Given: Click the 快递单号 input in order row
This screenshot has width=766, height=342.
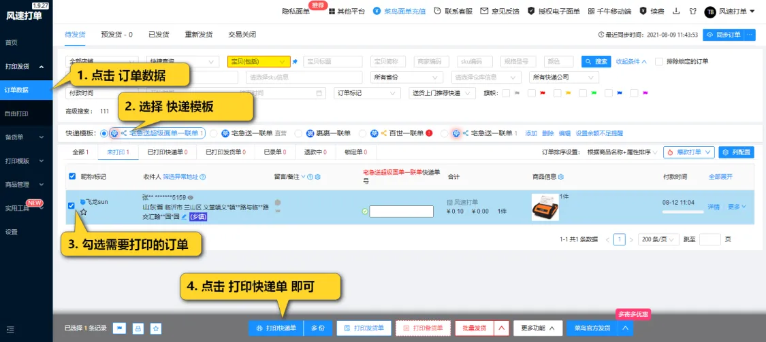Looking at the screenshot, I should point(402,211).
